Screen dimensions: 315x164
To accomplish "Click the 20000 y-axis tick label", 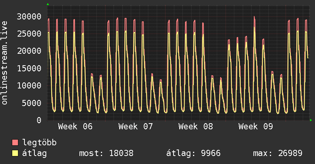I will pyautogui.click(x=29, y=51).
